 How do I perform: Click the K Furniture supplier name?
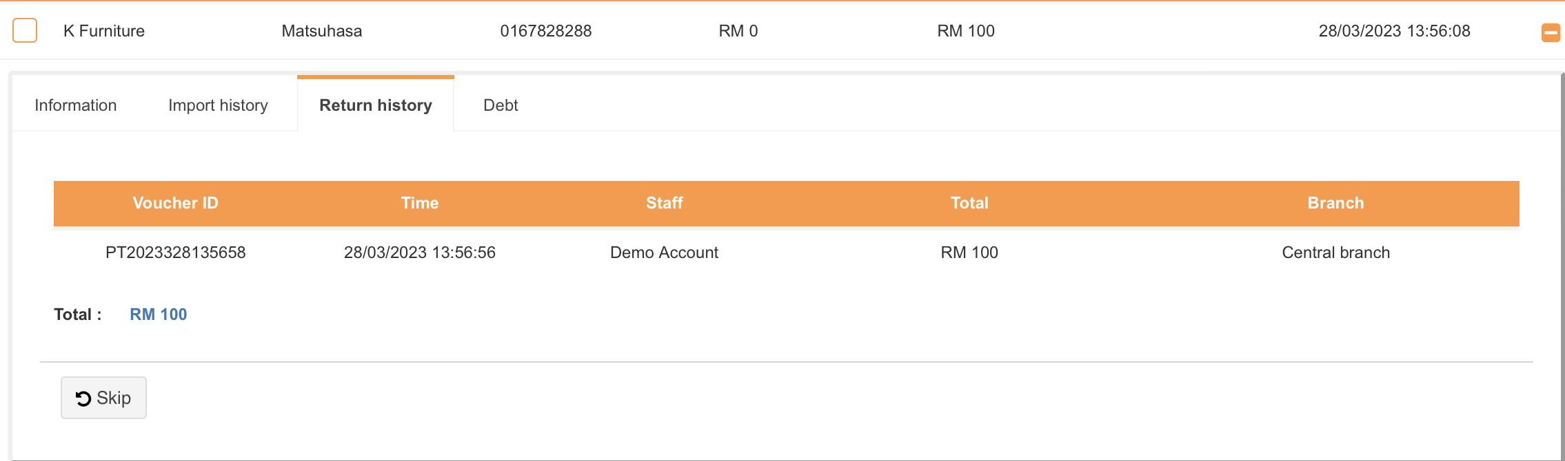click(104, 31)
